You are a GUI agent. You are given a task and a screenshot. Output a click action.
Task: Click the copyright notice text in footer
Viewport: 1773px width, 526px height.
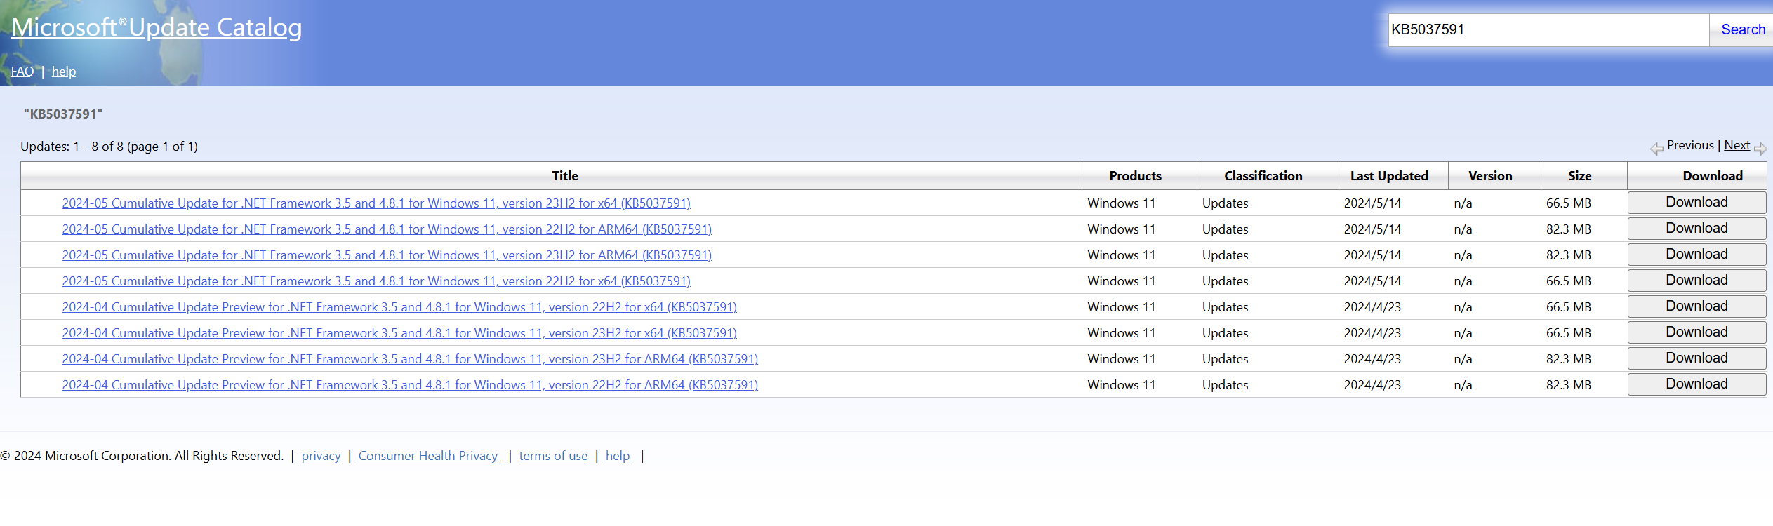(142, 456)
